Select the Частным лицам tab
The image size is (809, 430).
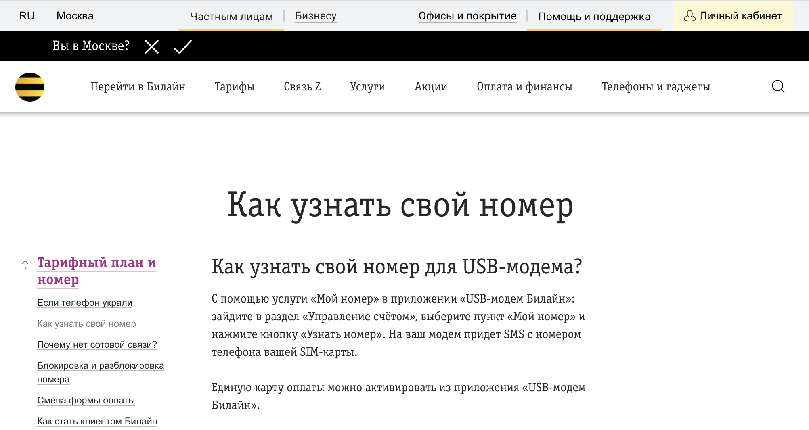pos(231,16)
